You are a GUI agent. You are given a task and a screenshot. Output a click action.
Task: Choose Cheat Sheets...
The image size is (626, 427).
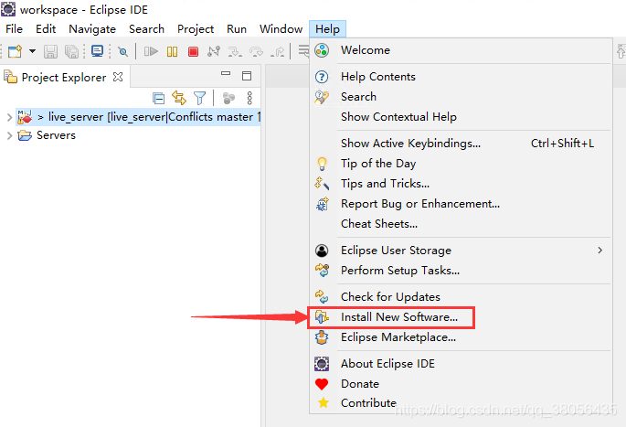461,224
